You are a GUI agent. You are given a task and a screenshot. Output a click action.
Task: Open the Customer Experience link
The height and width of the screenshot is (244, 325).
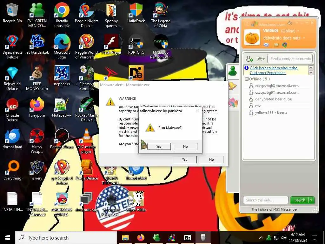[274, 70]
